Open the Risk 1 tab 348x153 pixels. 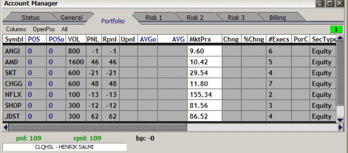[154, 18]
